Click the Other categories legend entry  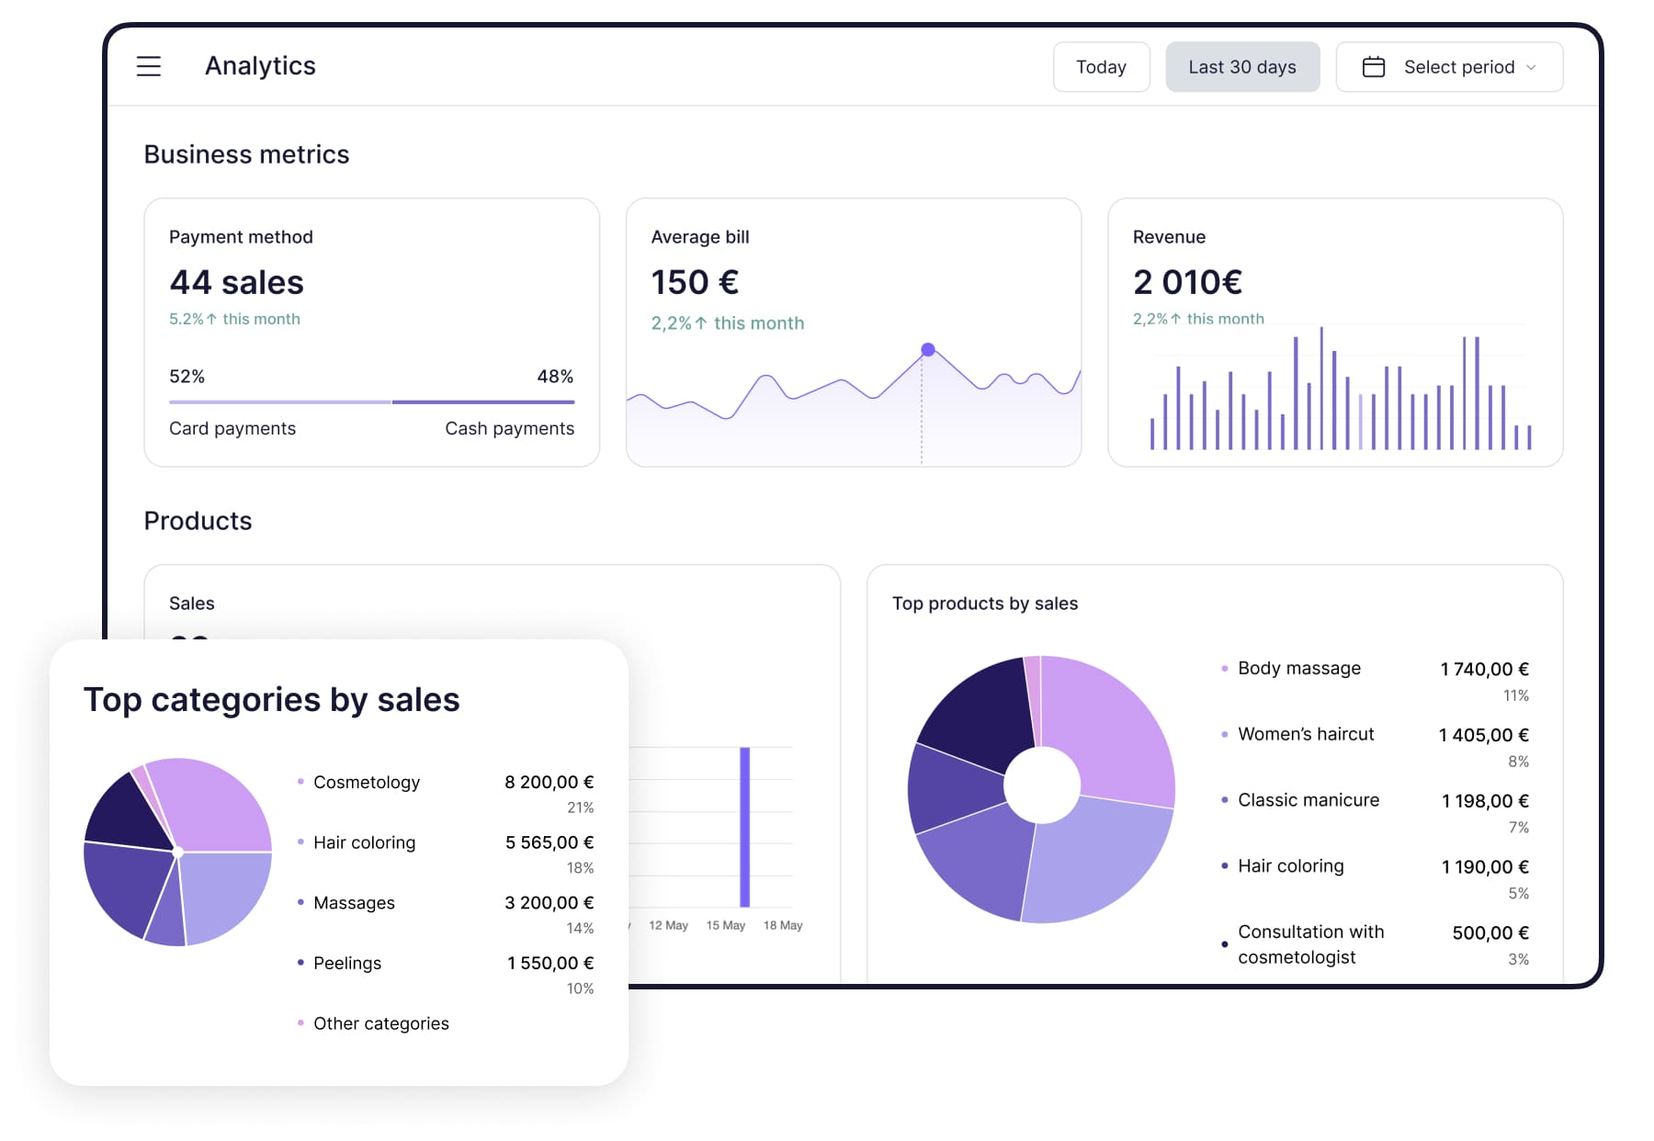pos(380,1023)
